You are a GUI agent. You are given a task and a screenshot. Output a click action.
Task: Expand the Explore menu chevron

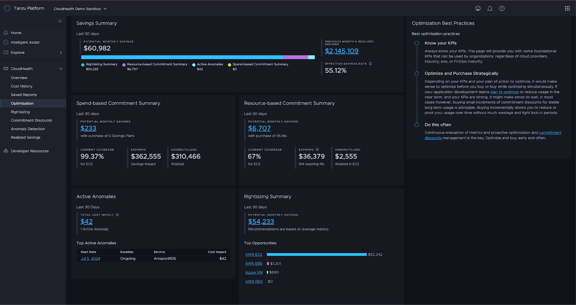click(x=60, y=53)
